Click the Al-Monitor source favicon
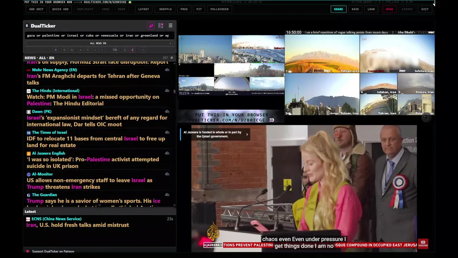The height and width of the screenshot is (258, 458). (x=29, y=174)
